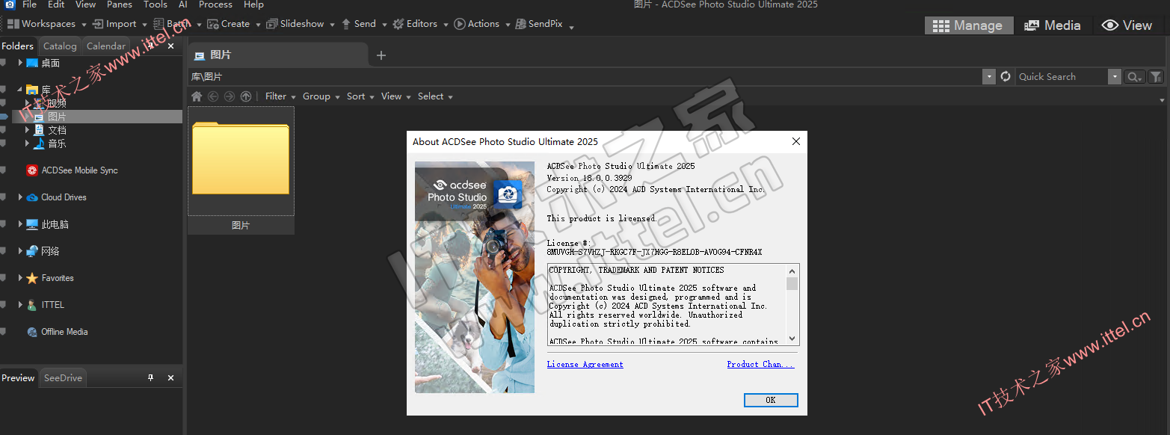
Task: Open the Actions toolbar menu
Action: [x=481, y=24]
